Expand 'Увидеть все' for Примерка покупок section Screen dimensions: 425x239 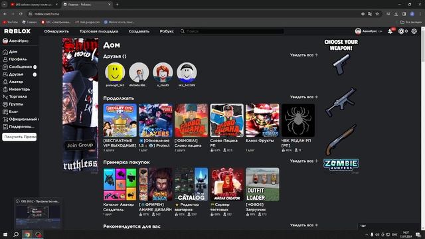303,161
